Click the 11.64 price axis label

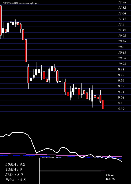point(122,13)
